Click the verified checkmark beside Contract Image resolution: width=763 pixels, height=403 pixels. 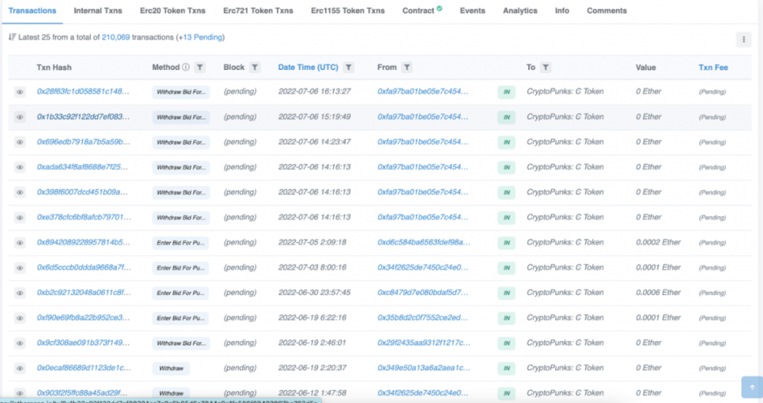tap(440, 8)
